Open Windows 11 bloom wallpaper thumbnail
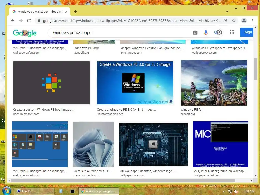This screenshot has height=195, width=260. (93, 144)
